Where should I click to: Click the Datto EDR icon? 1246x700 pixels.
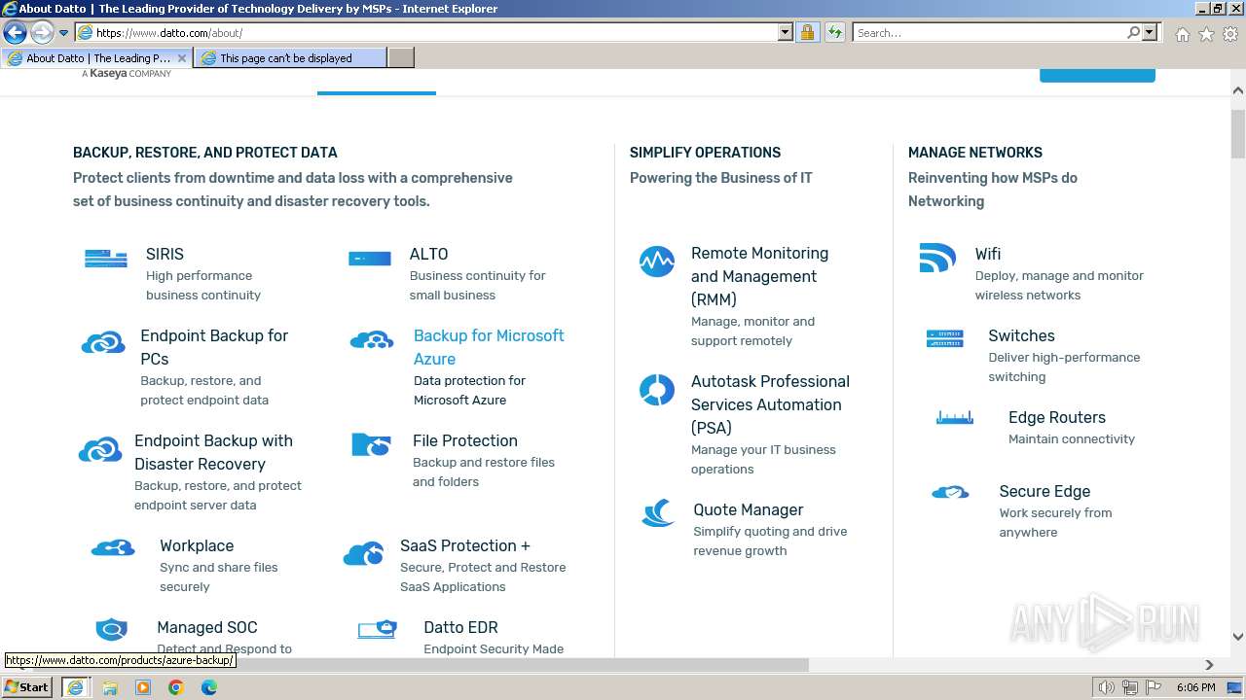[377, 629]
